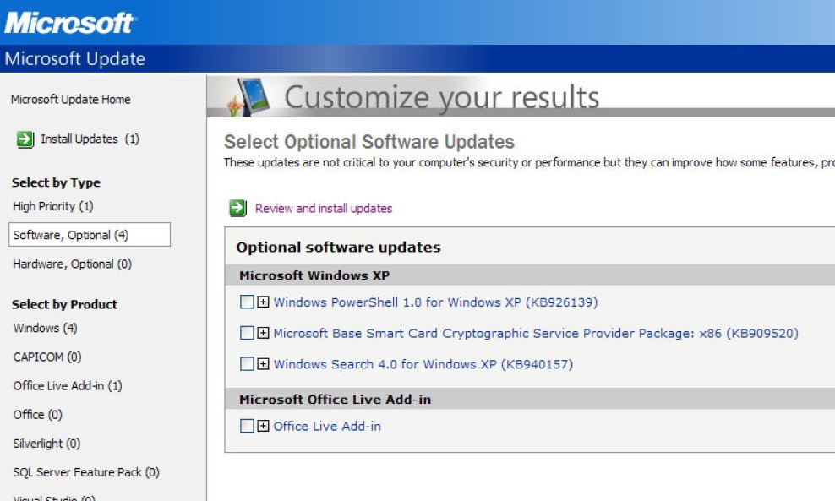The height and width of the screenshot is (501, 835).
Task: Open Windows PowerShell 1.0 (KB926139) link
Action: click(x=435, y=302)
